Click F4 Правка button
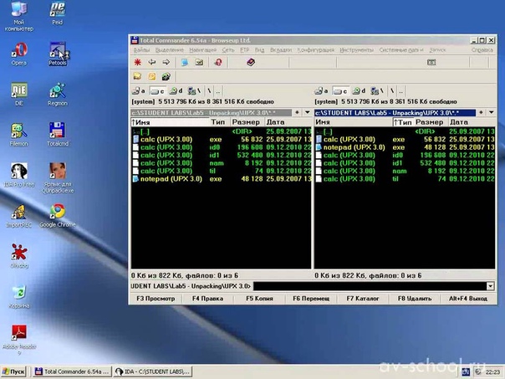505x379 pixels. tap(207, 299)
